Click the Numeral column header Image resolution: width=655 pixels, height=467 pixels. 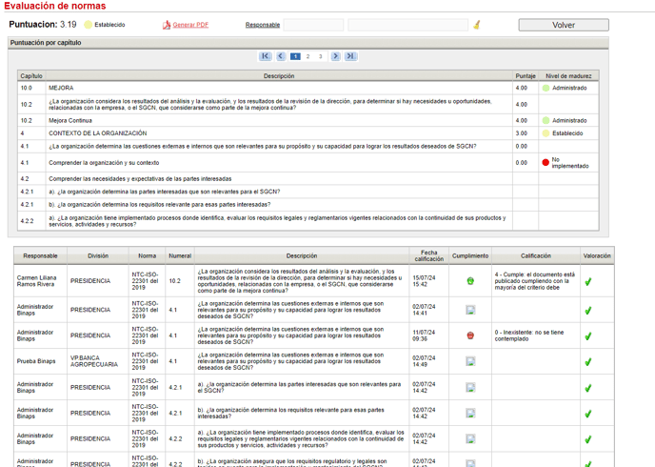180,255
